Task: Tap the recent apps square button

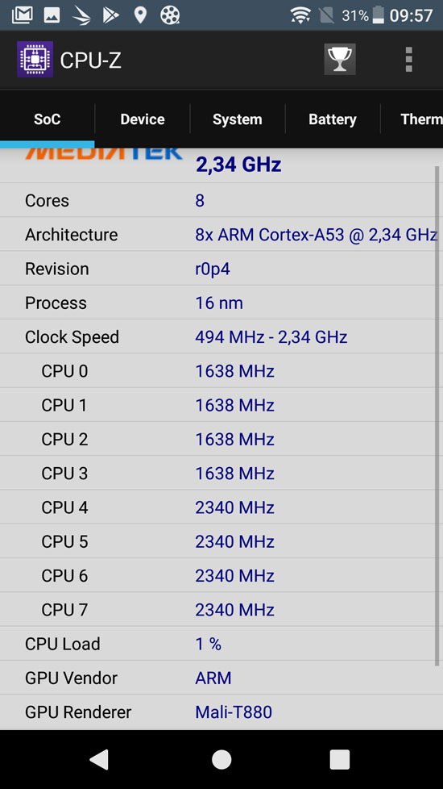Action: (x=340, y=759)
